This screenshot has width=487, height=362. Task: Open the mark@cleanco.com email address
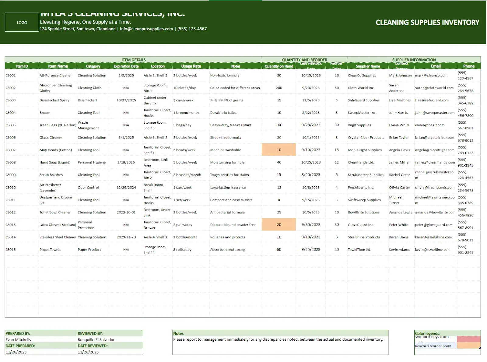pyautogui.click(x=431, y=76)
